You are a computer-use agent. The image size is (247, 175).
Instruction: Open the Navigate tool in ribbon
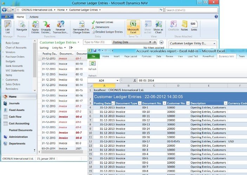(22, 26)
